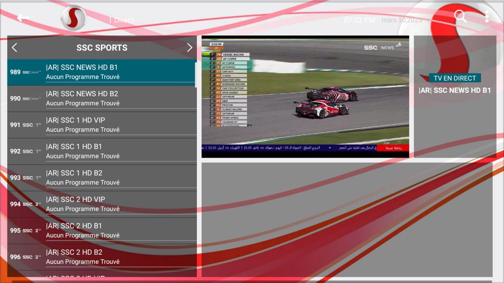Image resolution: width=504 pixels, height=283 pixels.
Task: Select channel 995 SSC 2 HD B1
Action: (x=102, y=230)
